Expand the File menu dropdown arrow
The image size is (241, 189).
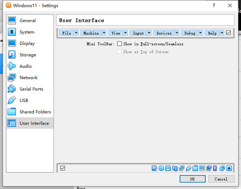coord(76,33)
